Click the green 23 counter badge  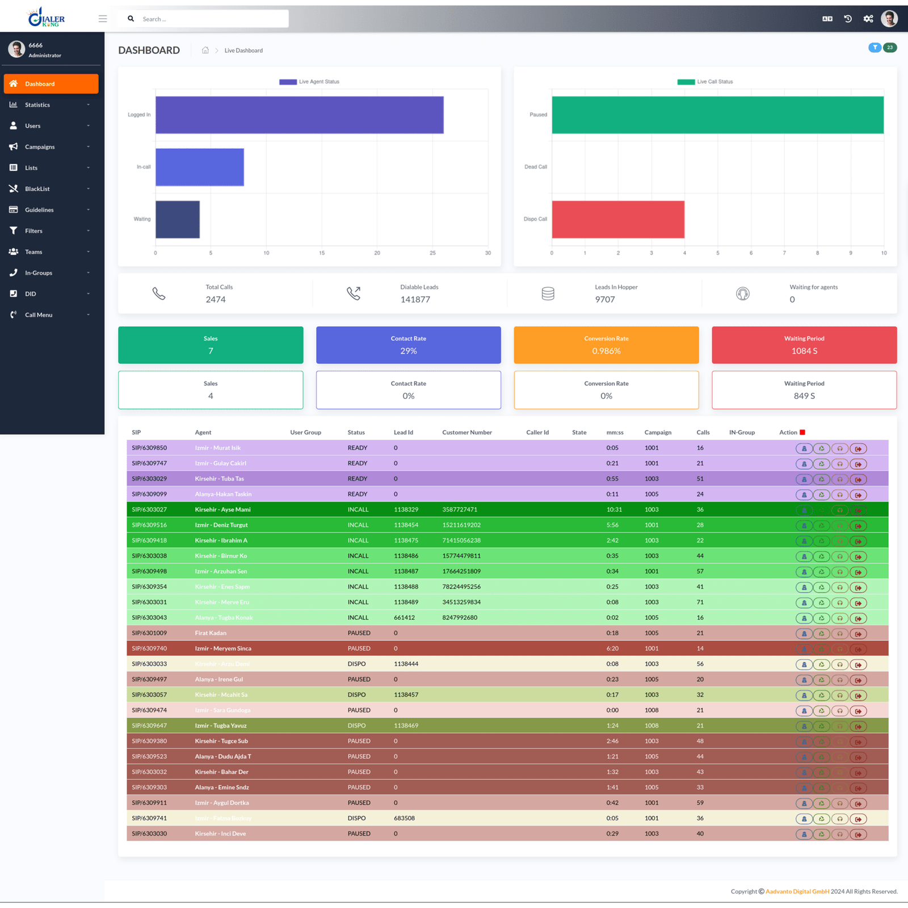point(889,48)
